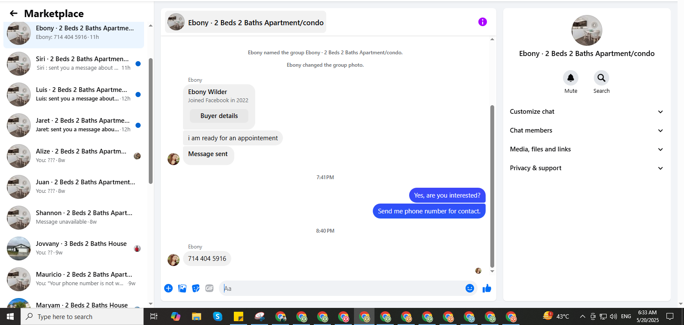Expand Customize chat section
This screenshot has width=684, height=325.
point(587,112)
